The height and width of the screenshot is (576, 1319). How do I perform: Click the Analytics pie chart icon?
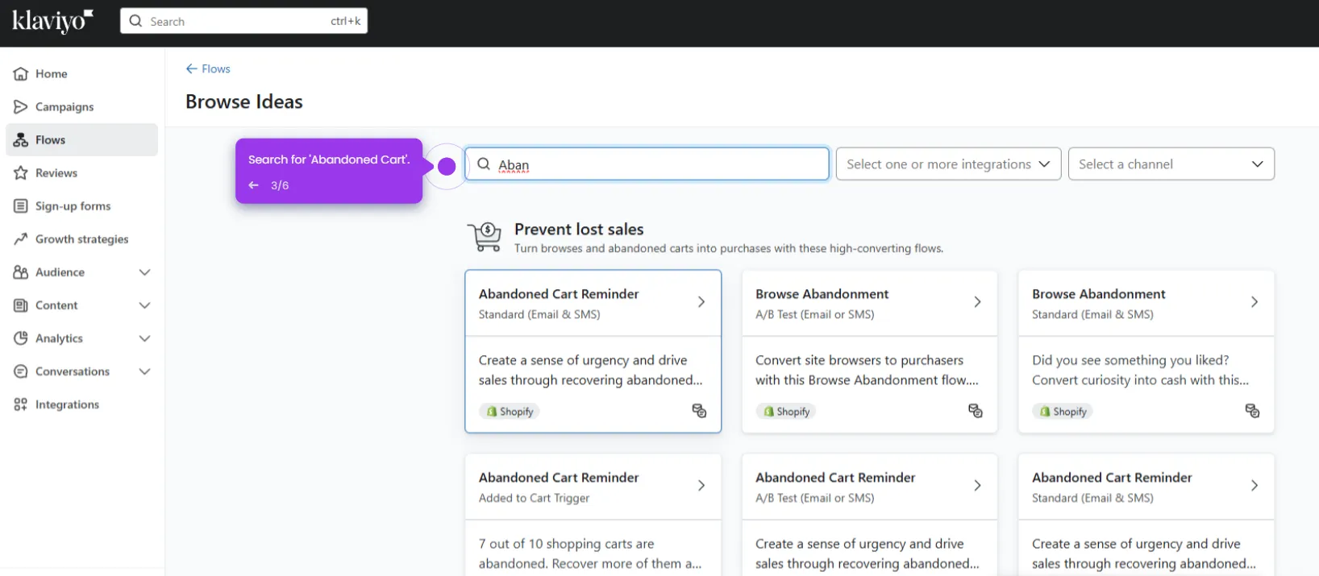(21, 338)
